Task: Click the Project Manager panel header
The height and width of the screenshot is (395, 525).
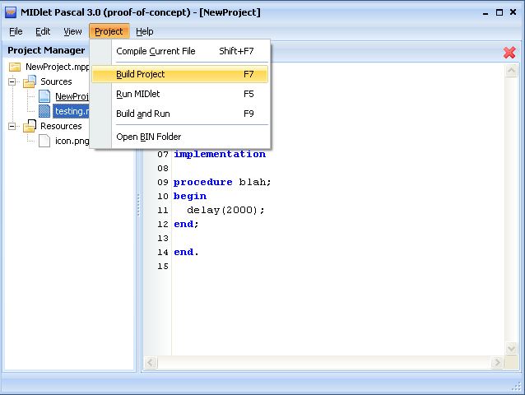Action: pos(46,50)
